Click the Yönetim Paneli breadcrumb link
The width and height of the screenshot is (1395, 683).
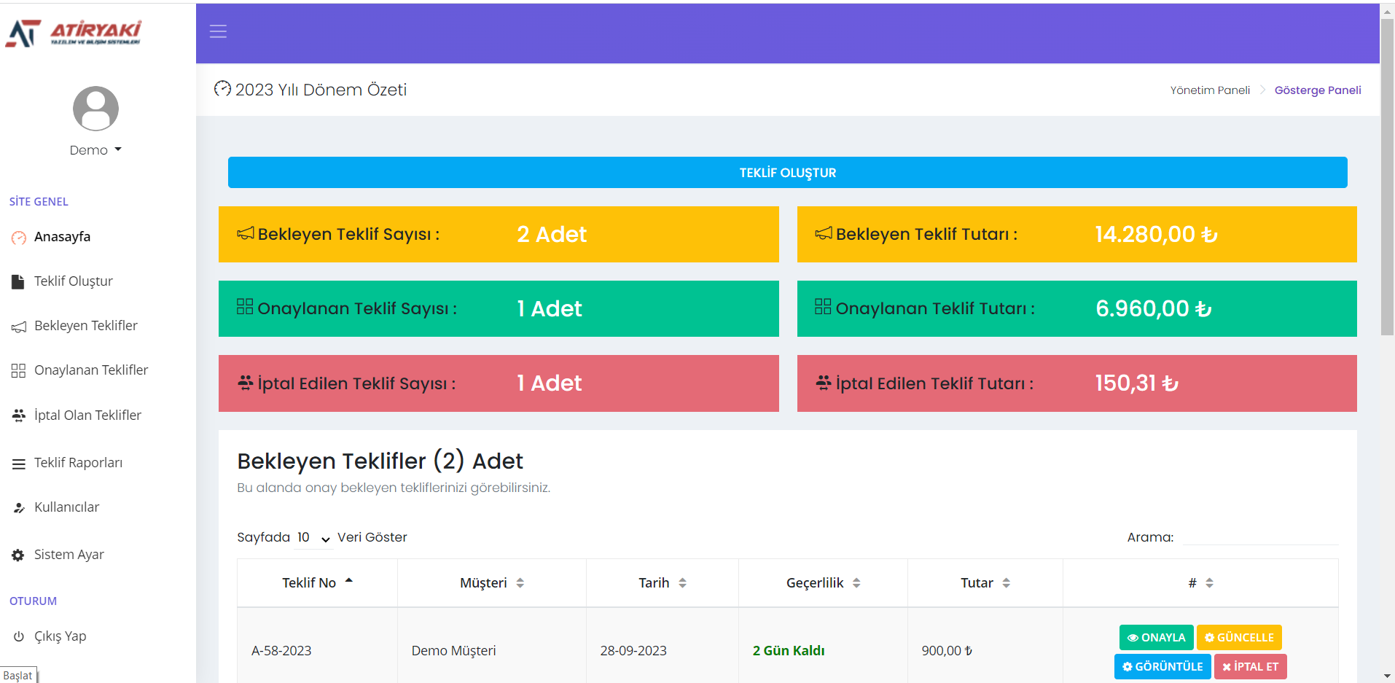1210,90
